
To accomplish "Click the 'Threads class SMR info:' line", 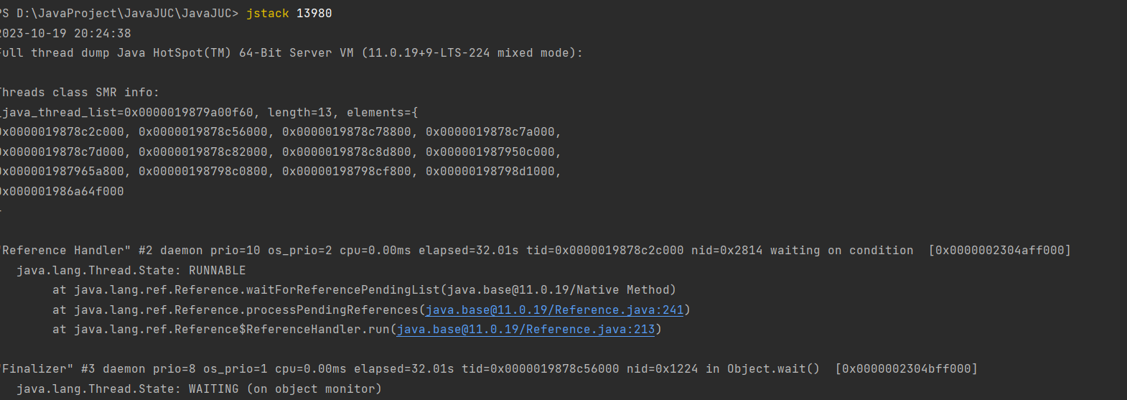I will pyautogui.click(x=79, y=93).
